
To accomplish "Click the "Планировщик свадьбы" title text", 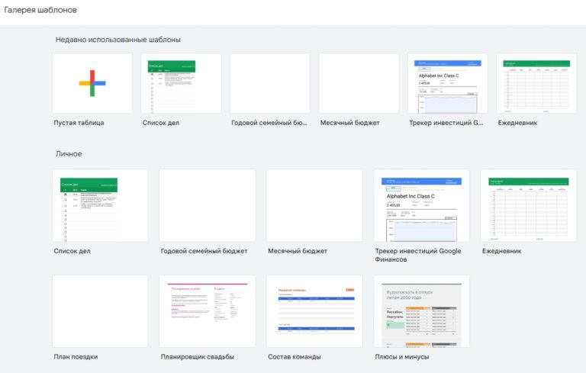I will [198, 357].
